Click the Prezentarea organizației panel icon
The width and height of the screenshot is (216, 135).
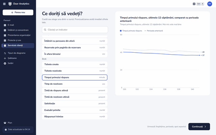coord(5,35)
